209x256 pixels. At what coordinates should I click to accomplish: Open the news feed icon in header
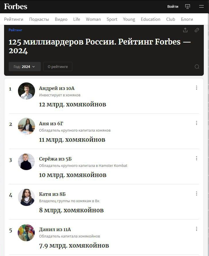tap(187, 7)
